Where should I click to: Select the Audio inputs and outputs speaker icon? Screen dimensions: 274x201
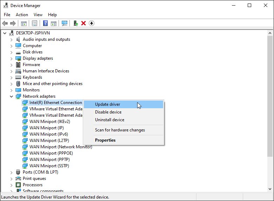coord(18,39)
